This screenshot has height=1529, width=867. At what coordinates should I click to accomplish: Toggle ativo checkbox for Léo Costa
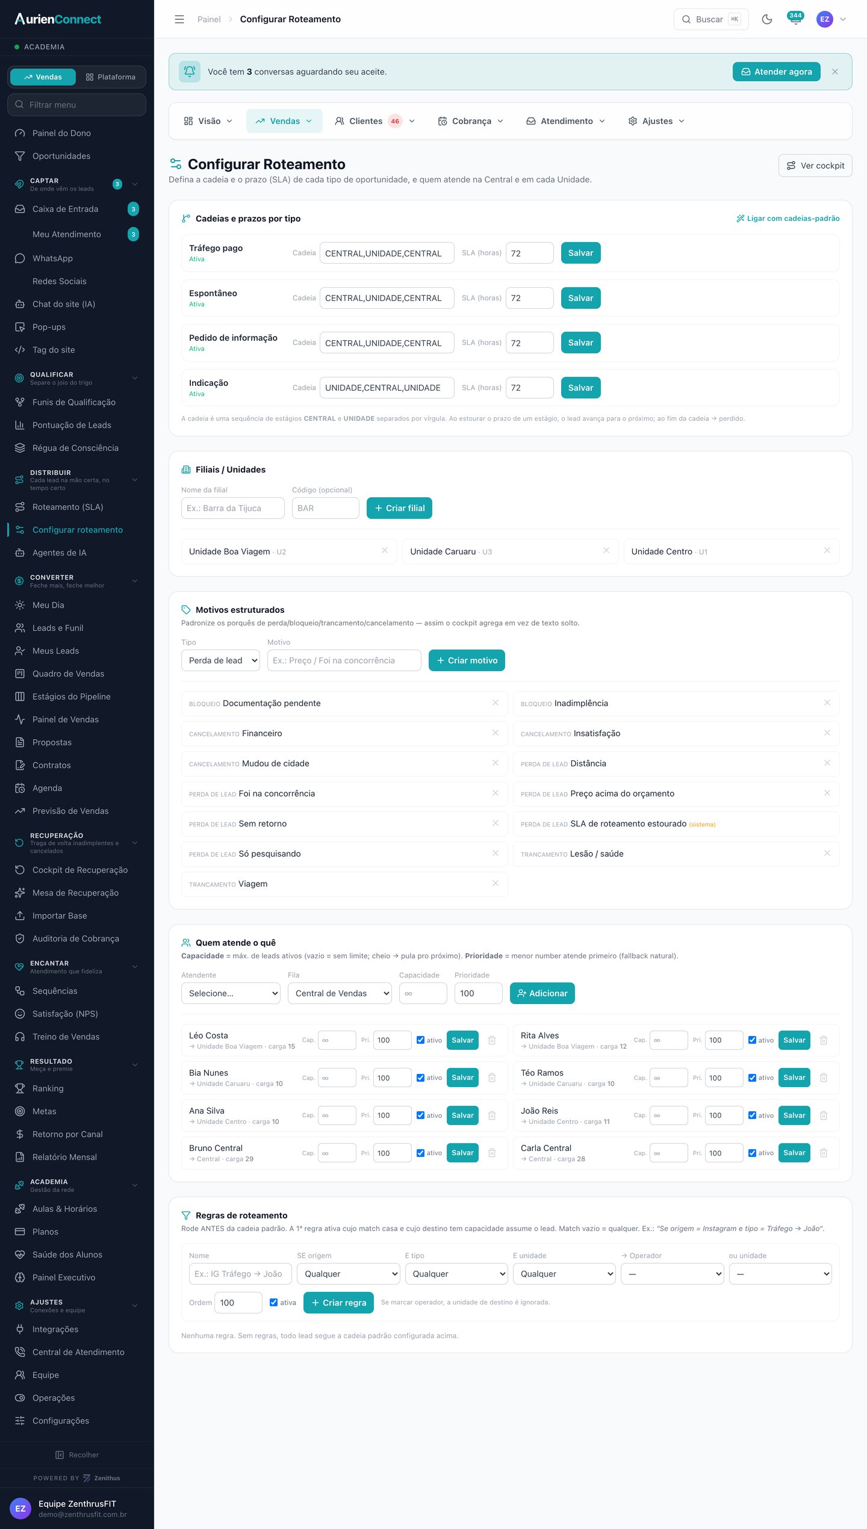click(420, 1040)
